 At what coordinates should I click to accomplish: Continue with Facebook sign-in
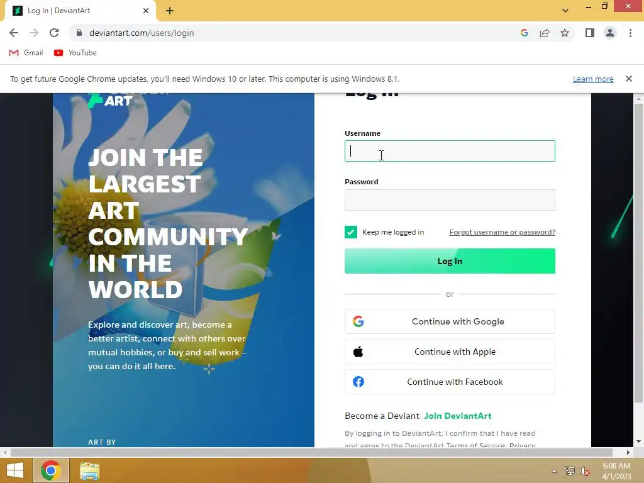pos(450,382)
